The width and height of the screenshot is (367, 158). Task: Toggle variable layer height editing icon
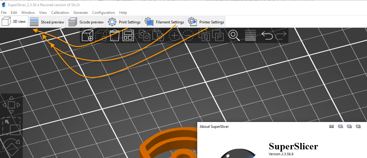pos(251,36)
